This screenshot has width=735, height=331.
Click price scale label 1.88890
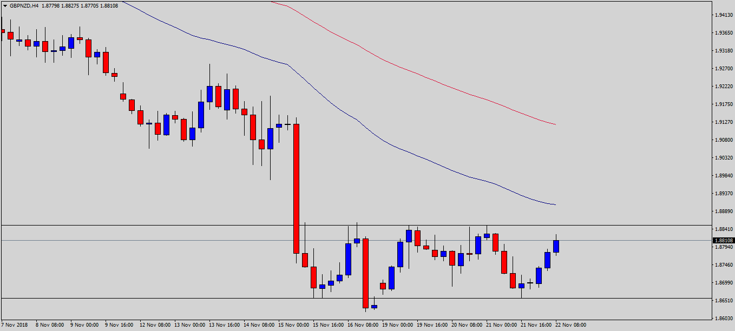724,211
